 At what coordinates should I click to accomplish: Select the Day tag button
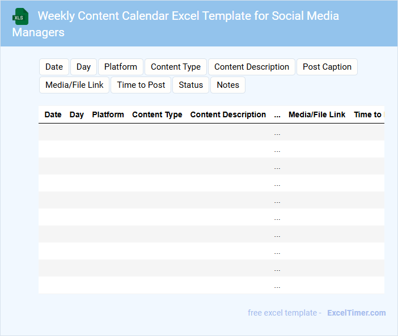coord(83,67)
